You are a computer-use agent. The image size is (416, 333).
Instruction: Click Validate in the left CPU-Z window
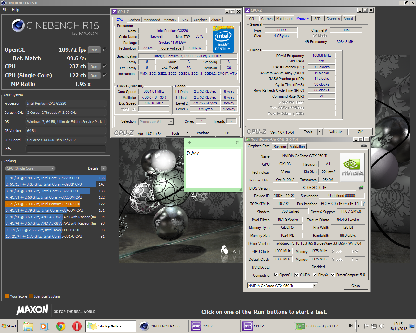coord(203,133)
